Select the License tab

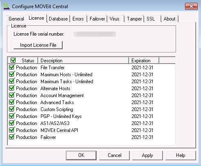tap(36, 18)
